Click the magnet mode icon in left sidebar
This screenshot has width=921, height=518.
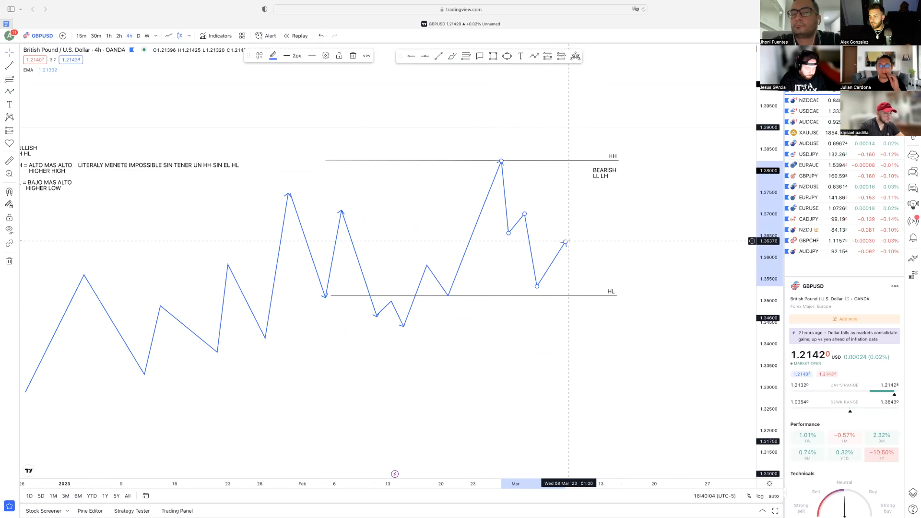click(9, 191)
